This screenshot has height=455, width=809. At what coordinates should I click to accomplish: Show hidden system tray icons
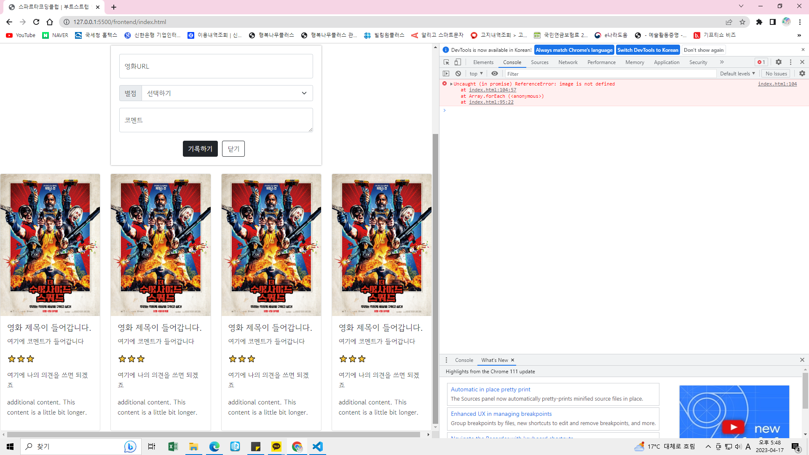(708, 447)
